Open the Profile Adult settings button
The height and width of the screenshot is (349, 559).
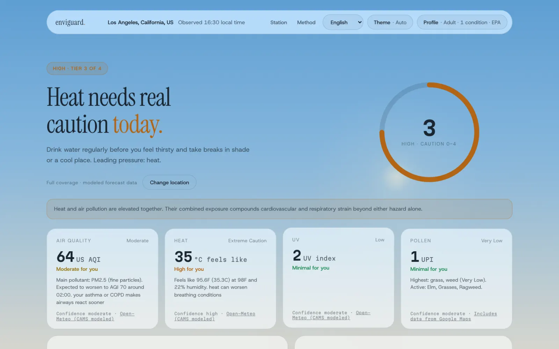(x=462, y=22)
